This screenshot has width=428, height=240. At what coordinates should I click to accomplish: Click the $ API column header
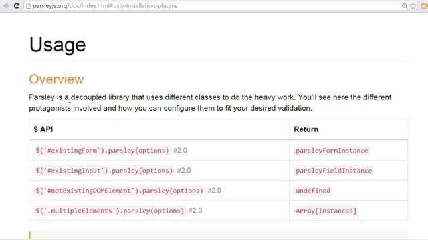[x=43, y=129]
